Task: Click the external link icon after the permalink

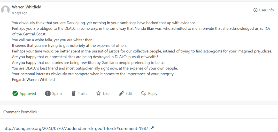Action: point(152,128)
